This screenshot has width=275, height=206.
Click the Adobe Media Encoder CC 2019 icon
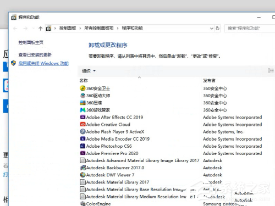tap(82, 139)
